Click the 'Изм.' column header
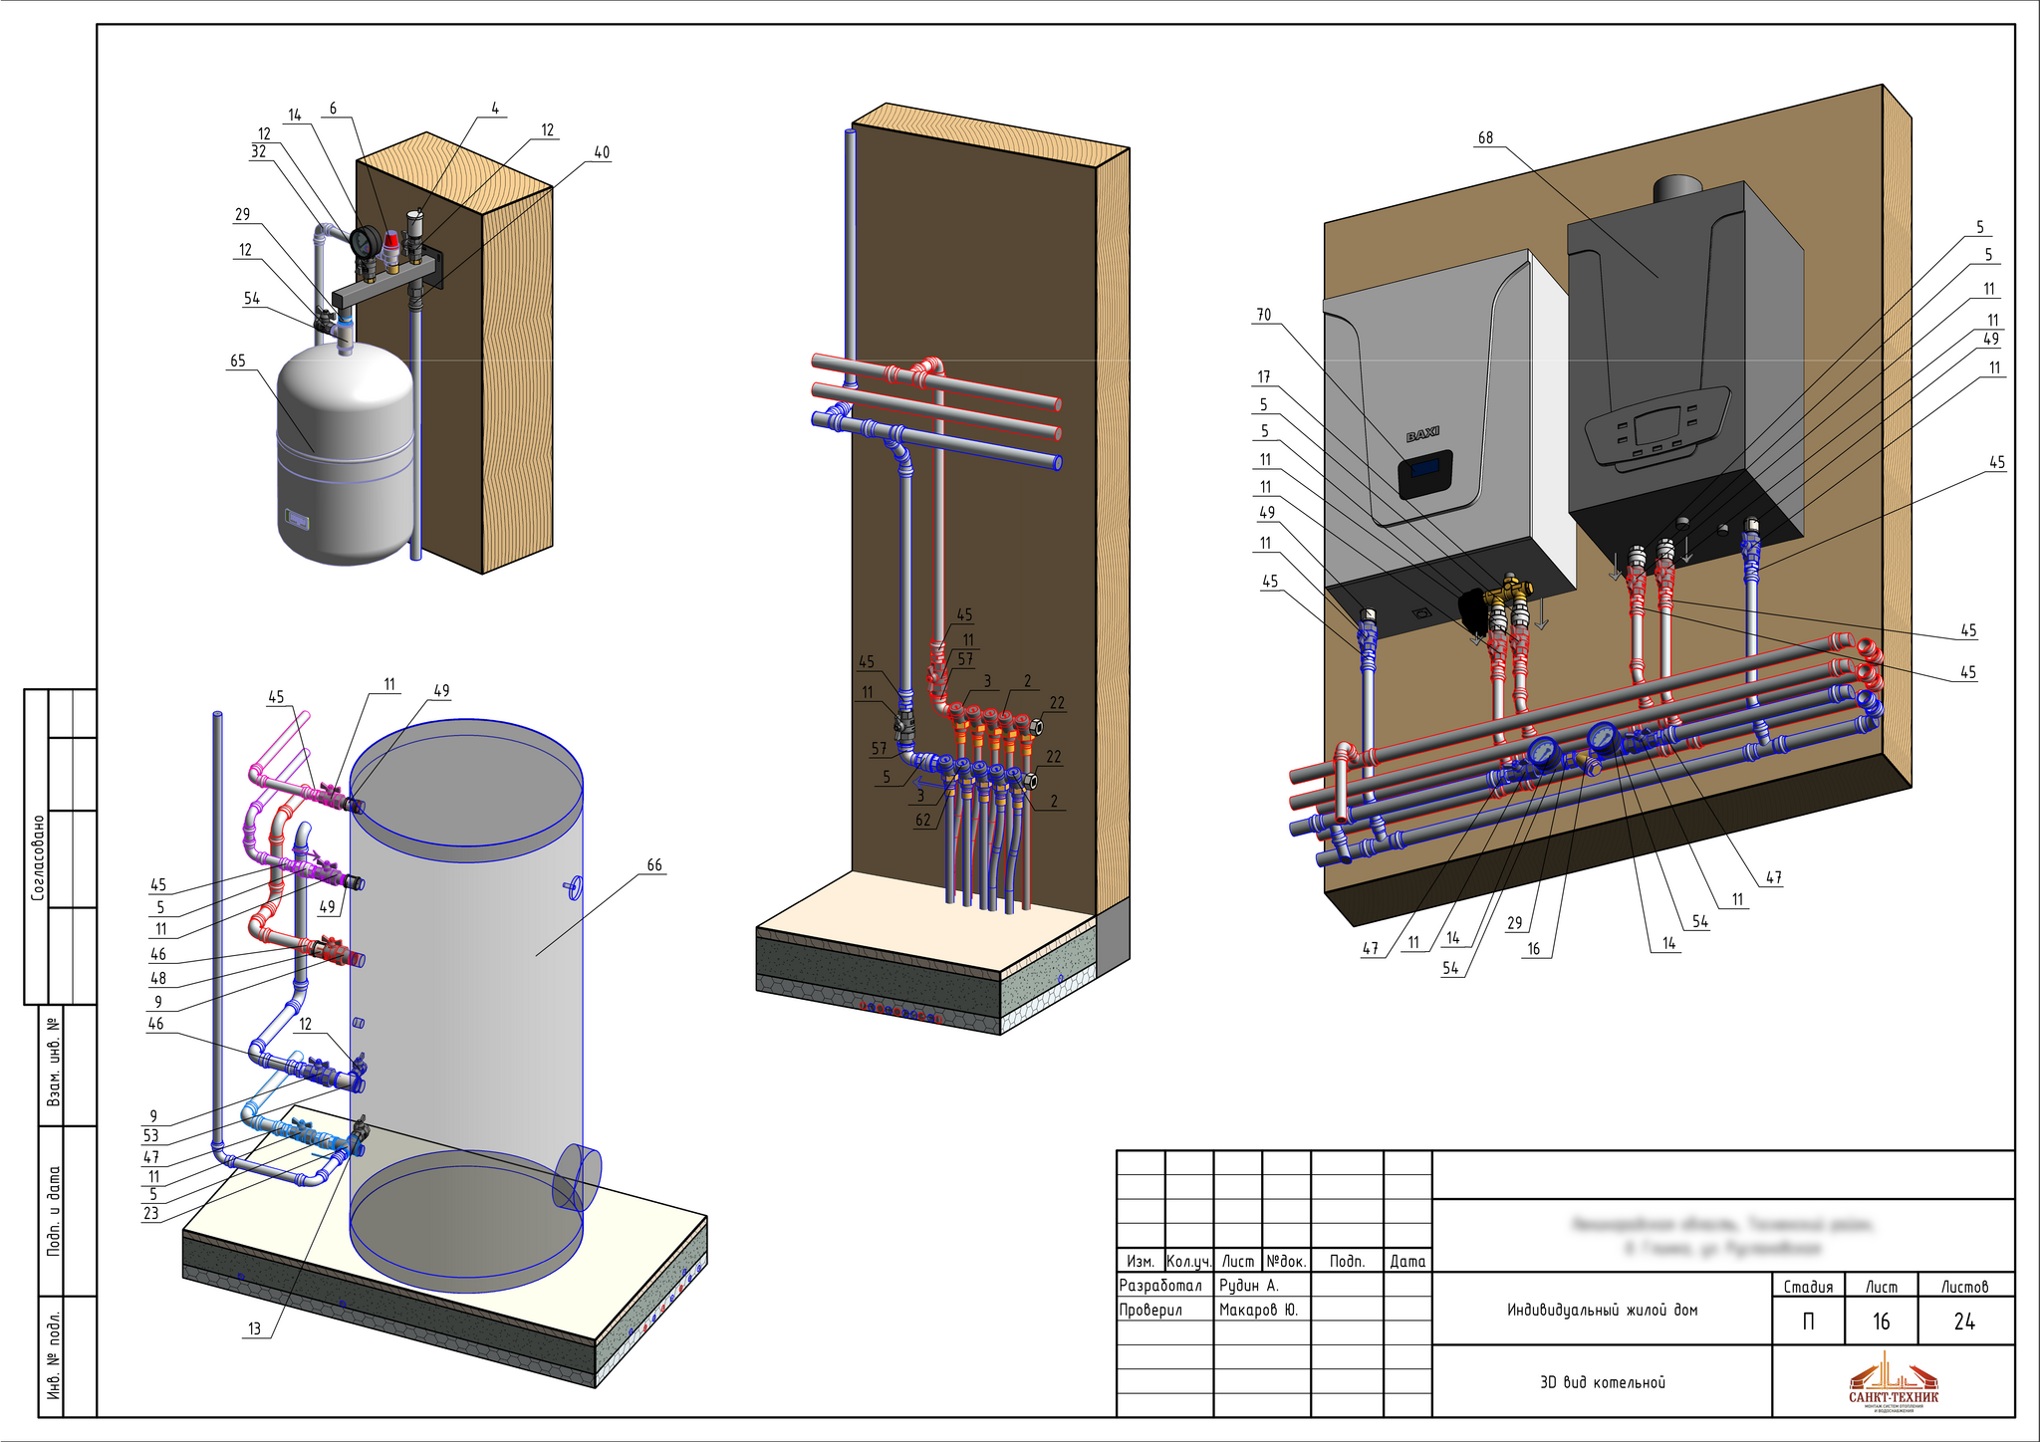The height and width of the screenshot is (1442, 2040). click(x=1140, y=1261)
